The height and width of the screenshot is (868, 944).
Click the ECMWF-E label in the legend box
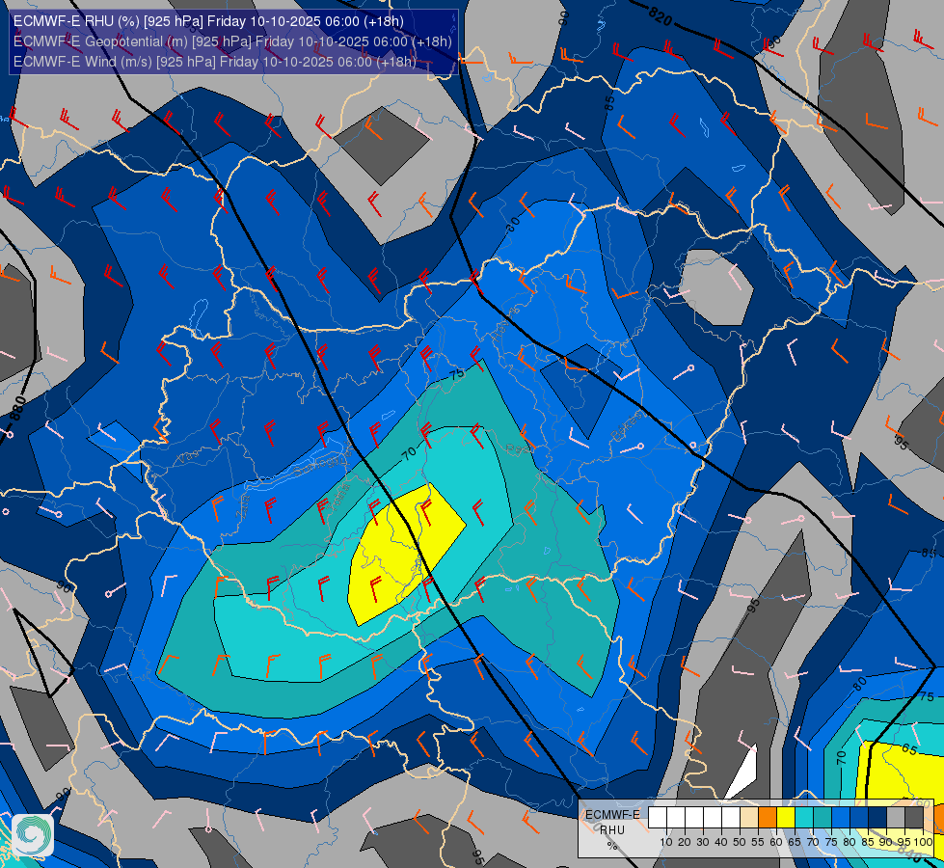pos(613,815)
